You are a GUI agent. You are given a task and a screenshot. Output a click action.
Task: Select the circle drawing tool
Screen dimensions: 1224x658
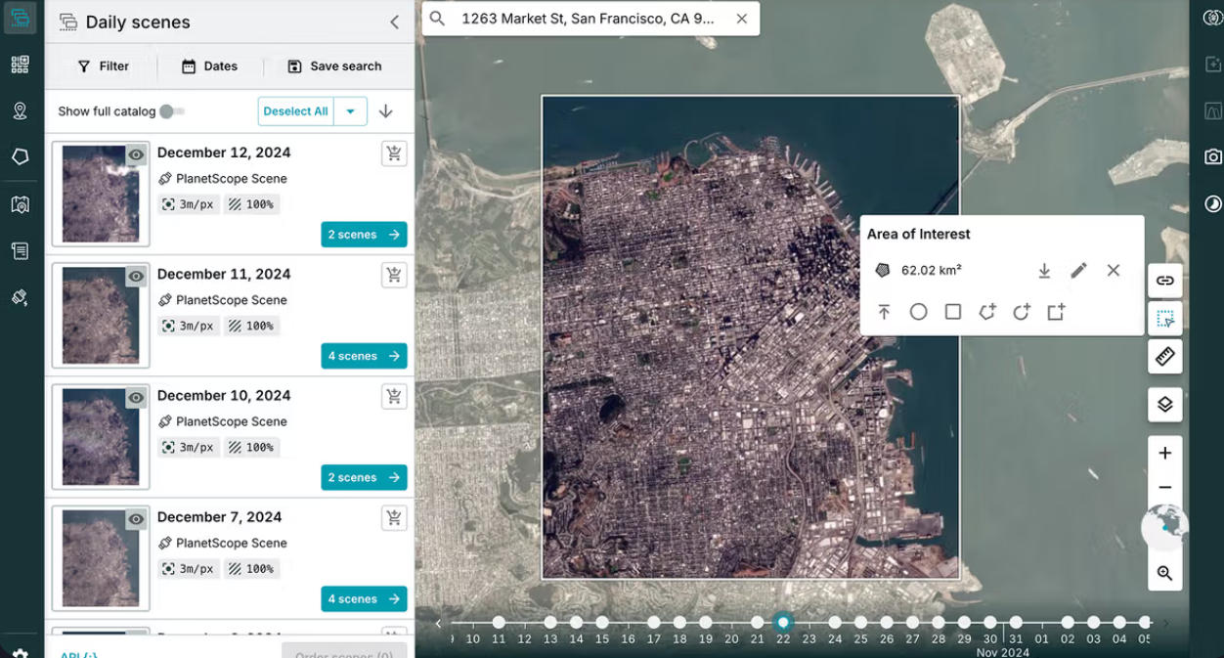tap(918, 312)
